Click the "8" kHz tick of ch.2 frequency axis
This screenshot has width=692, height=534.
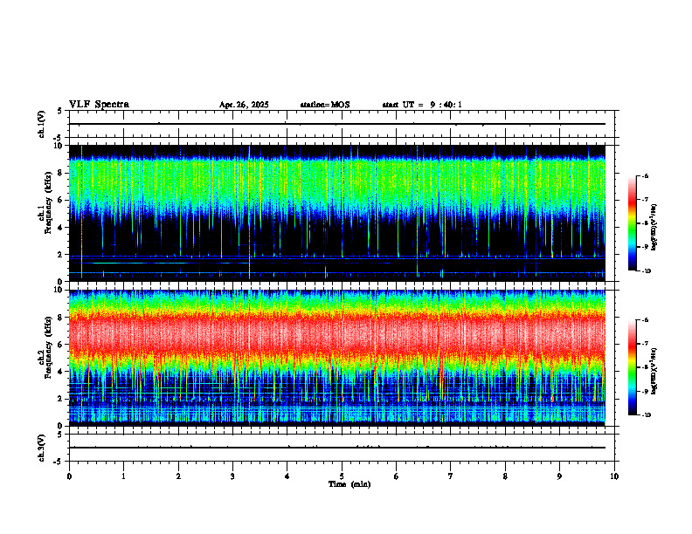coord(60,318)
